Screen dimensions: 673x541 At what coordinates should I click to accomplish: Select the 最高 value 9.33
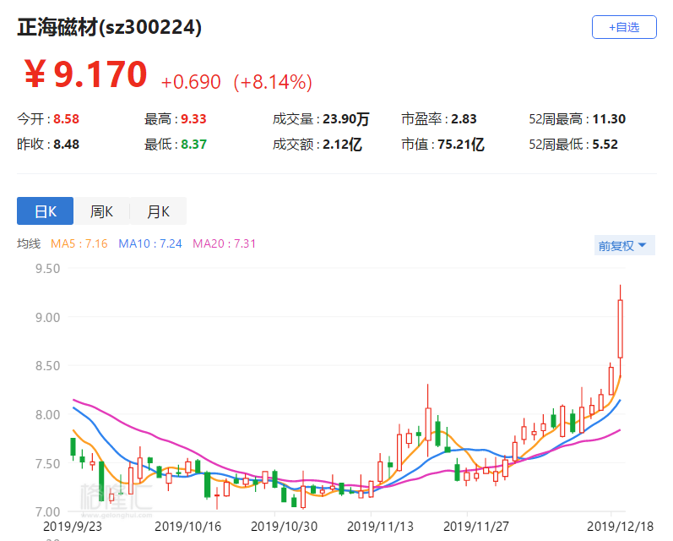click(193, 119)
